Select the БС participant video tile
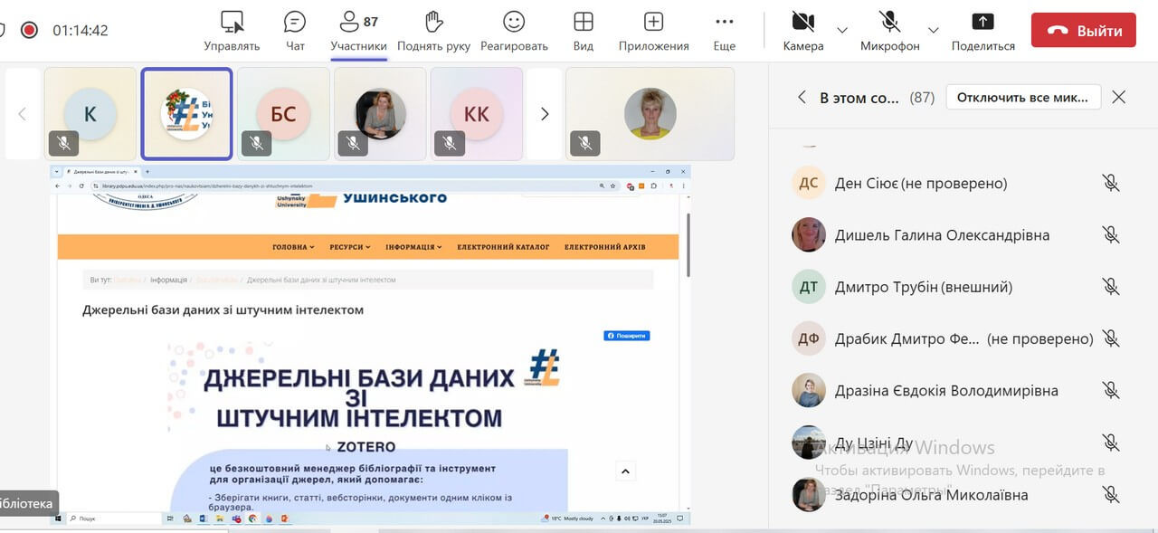1158x533 pixels. click(x=283, y=114)
